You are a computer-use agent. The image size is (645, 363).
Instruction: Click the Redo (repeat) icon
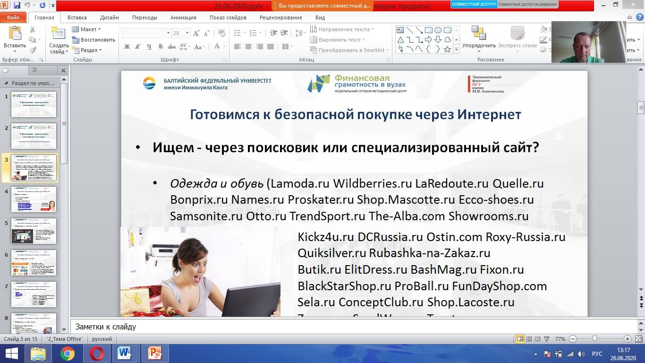click(42, 6)
